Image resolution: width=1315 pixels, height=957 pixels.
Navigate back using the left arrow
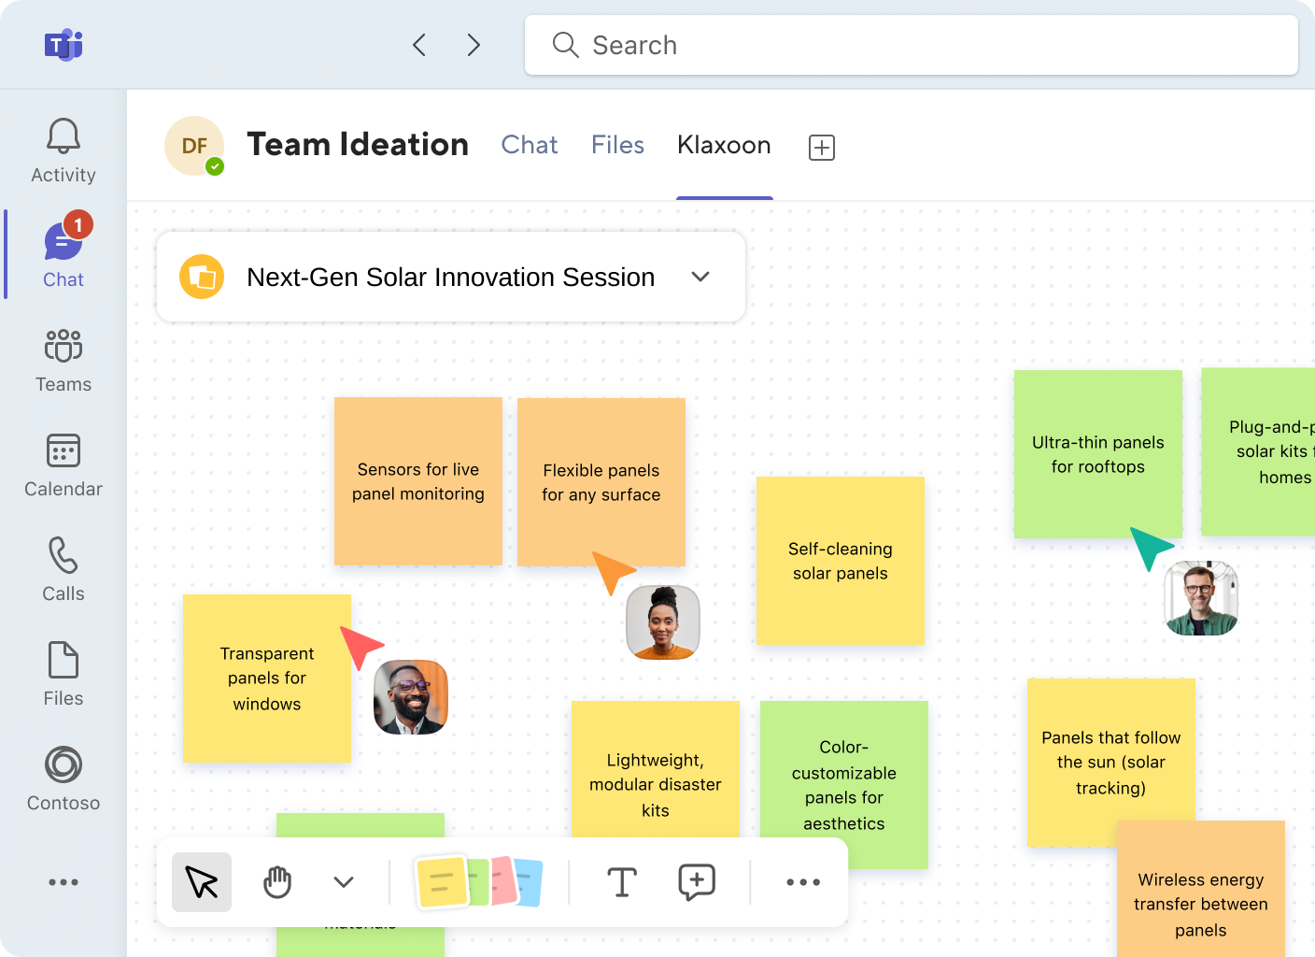point(418,44)
